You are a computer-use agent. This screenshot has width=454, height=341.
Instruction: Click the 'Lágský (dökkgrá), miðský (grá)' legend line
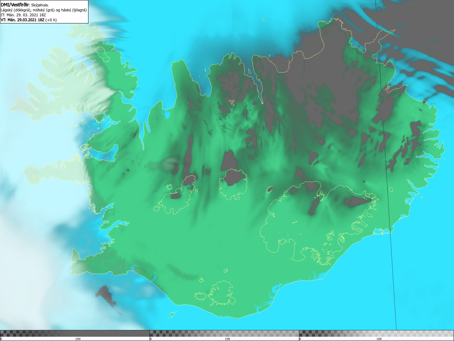click(44, 10)
